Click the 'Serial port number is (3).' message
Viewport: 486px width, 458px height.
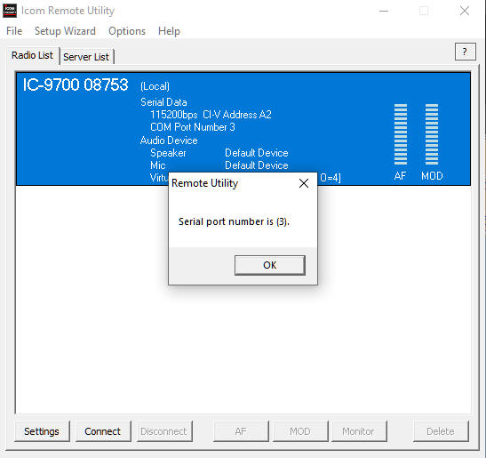coord(234,221)
